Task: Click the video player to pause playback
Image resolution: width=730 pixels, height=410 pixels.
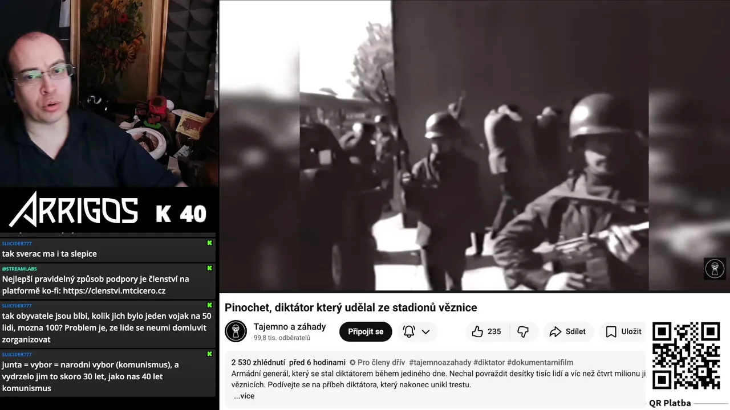Action: [474, 146]
